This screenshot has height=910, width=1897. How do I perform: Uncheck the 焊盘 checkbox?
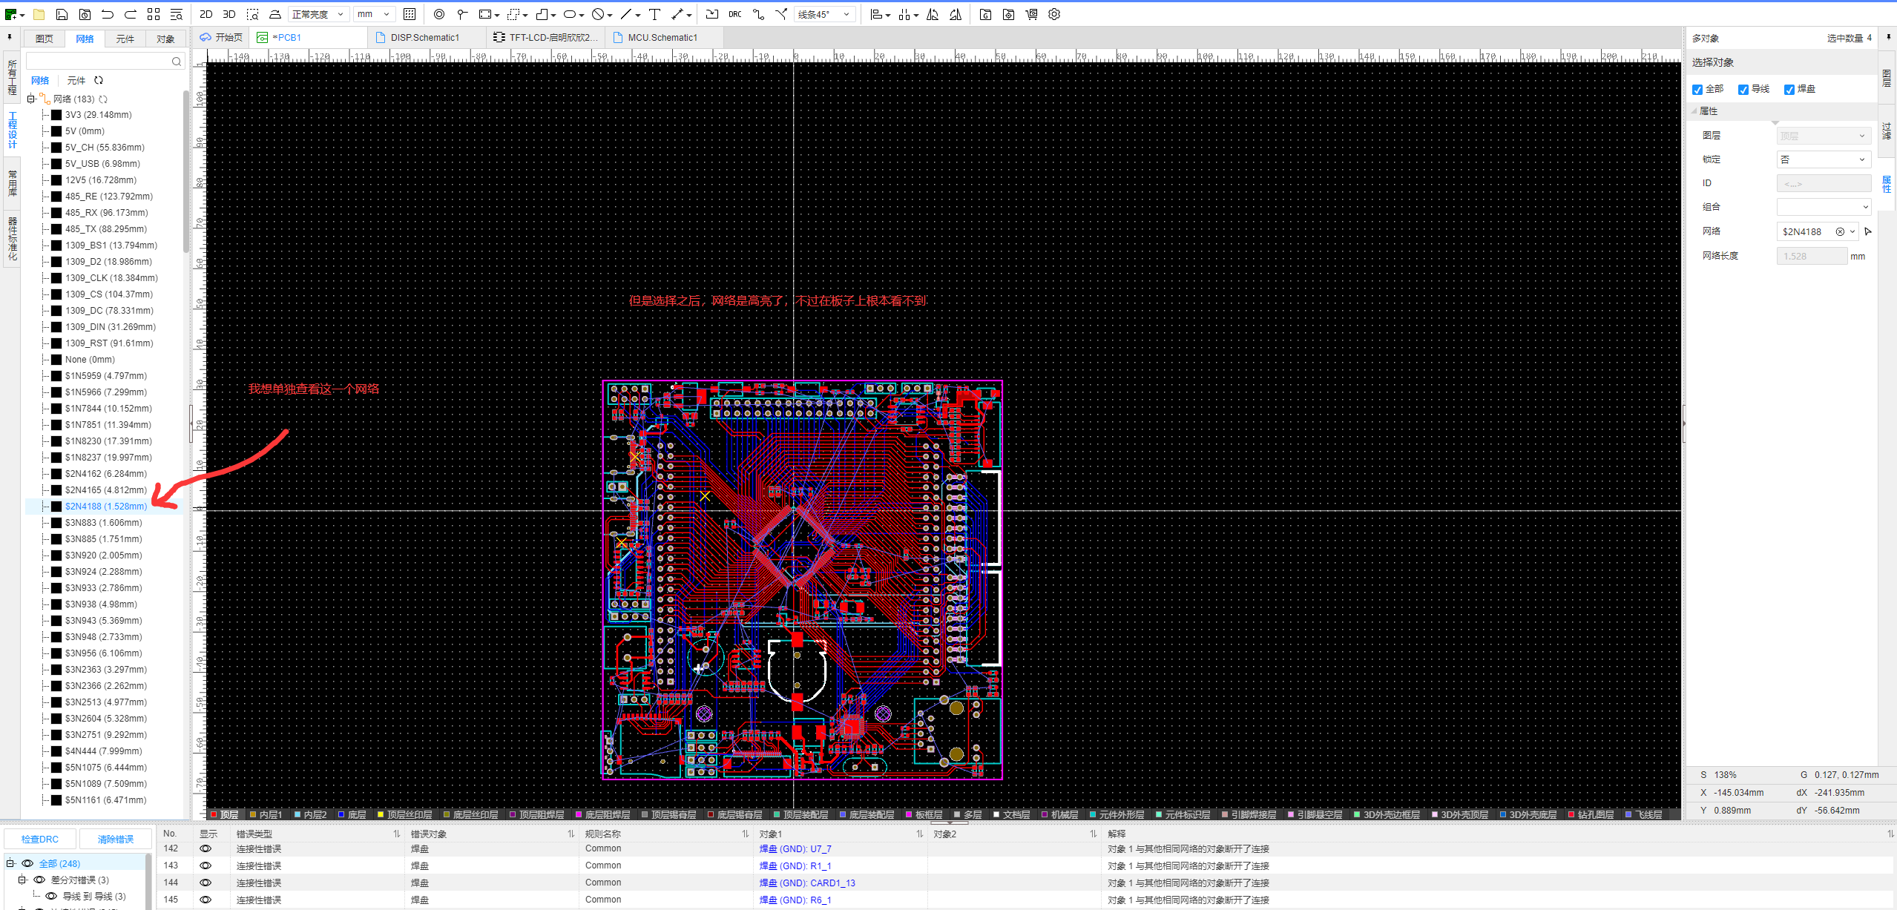(1789, 89)
